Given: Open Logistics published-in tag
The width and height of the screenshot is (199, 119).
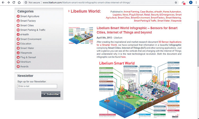Looking at the screenshot, I should coord(117,15).
